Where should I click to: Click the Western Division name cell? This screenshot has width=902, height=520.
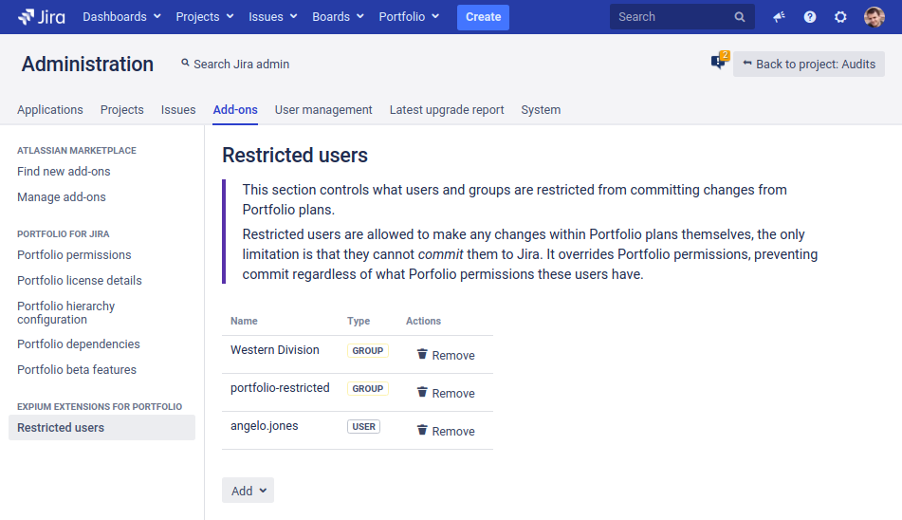pyautogui.click(x=275, y=350)
